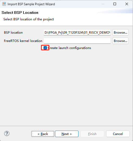Screen dimensions: 133x141
Task: Uncheck Create launch configurations checkbox
Action: pyautogui.click(x=45, y=48)
